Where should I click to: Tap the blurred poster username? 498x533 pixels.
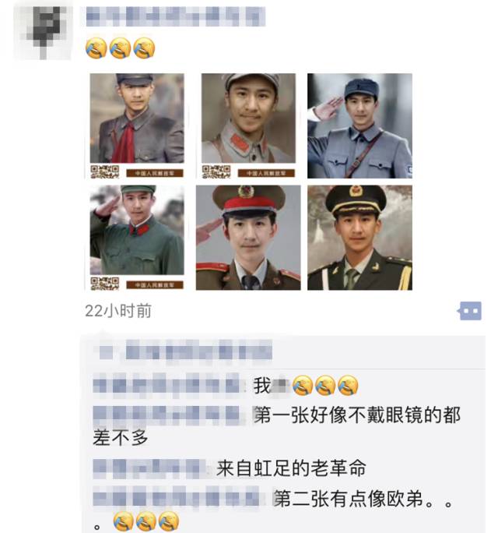[176, 16]
